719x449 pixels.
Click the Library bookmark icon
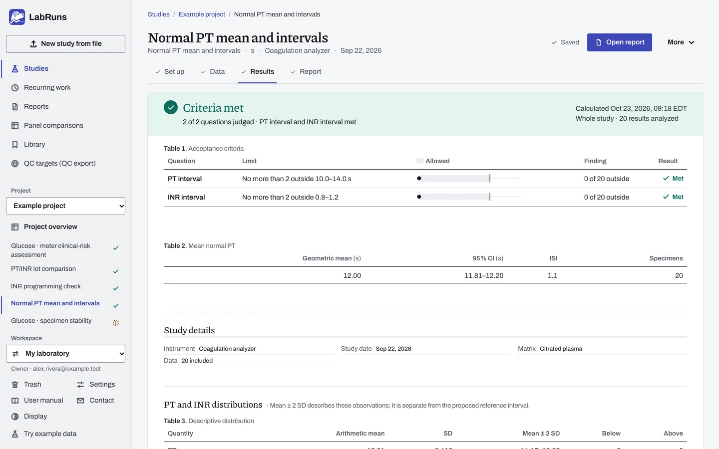15,145
